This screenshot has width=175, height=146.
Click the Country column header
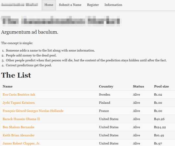coord(106,87)
